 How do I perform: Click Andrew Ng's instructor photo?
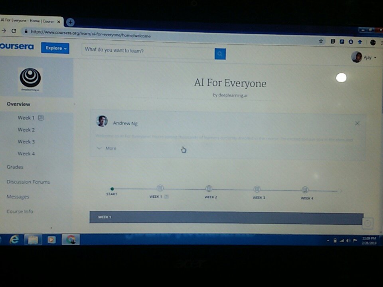102,121
